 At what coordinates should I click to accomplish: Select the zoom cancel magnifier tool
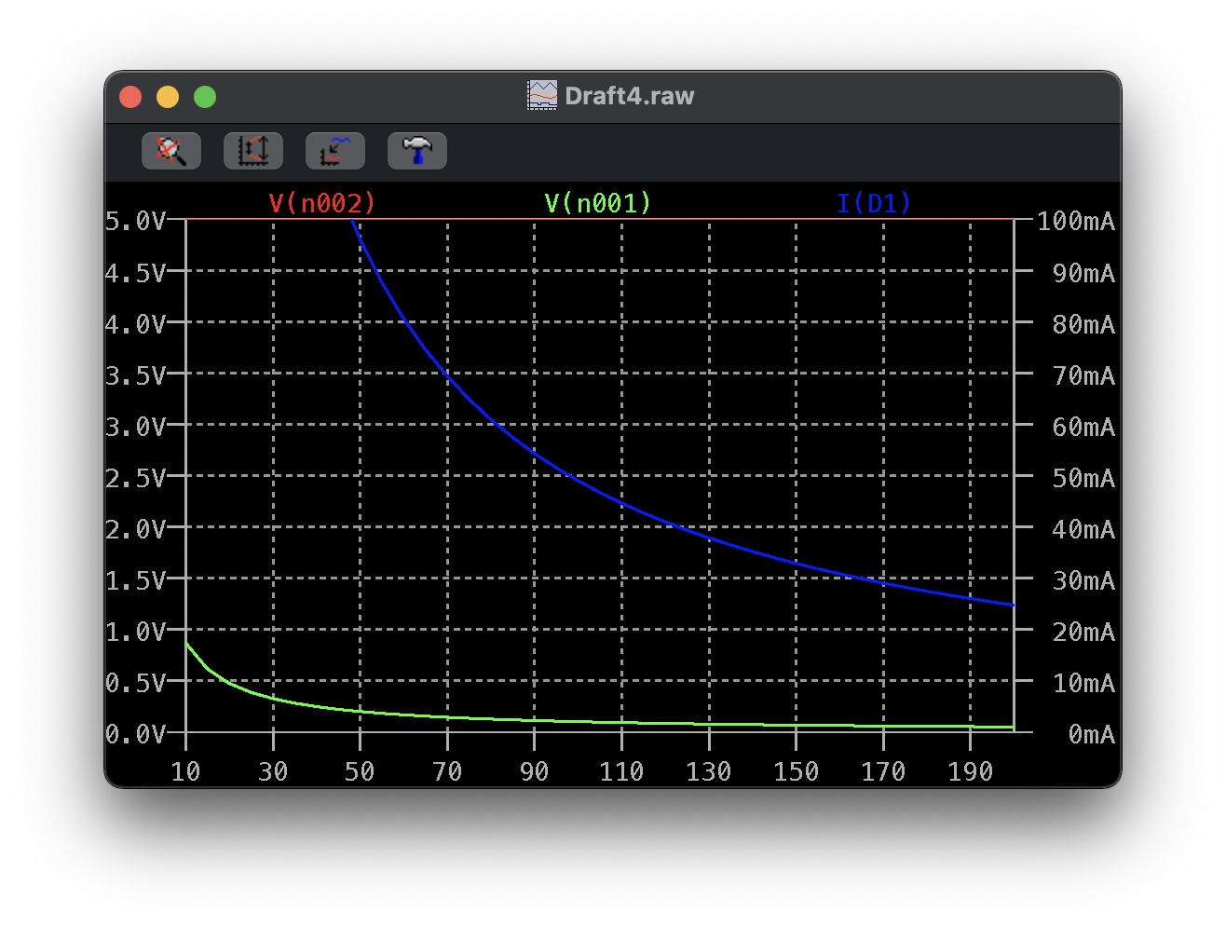point(170,150)
